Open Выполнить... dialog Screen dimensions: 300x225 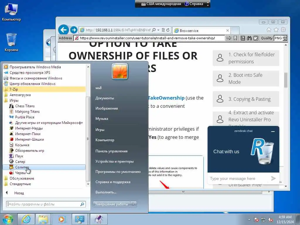[x=106, y=192]
